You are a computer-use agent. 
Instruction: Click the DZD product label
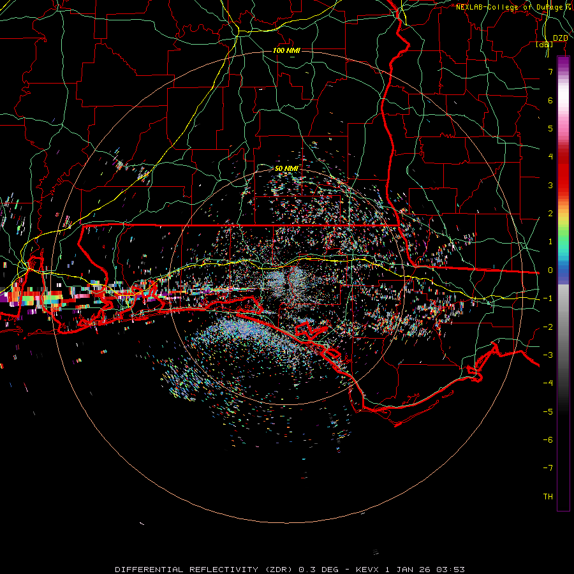pos(560,38)
